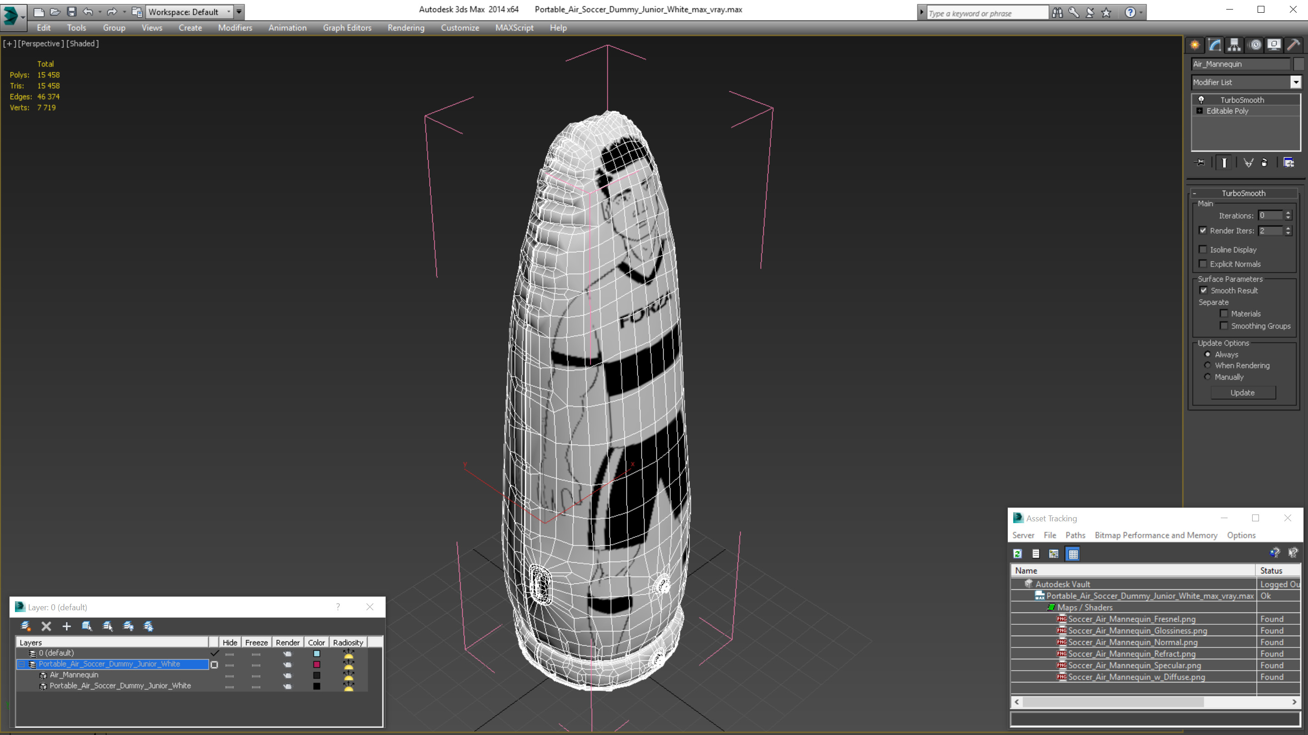Click Hide column header in Layer dialog
This screenshot has width=1308, height=735.
point(229,642)
